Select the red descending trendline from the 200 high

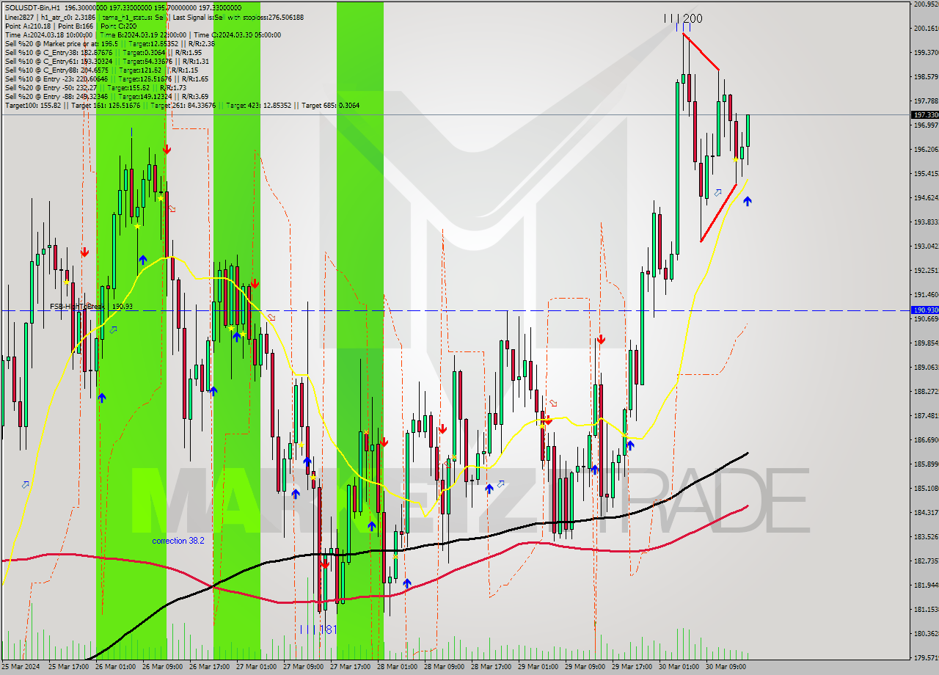coord(701,51)
